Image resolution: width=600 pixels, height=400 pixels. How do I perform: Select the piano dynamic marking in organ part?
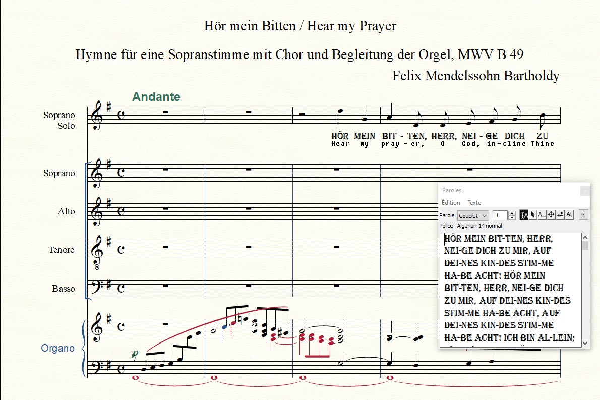point(134,355)
